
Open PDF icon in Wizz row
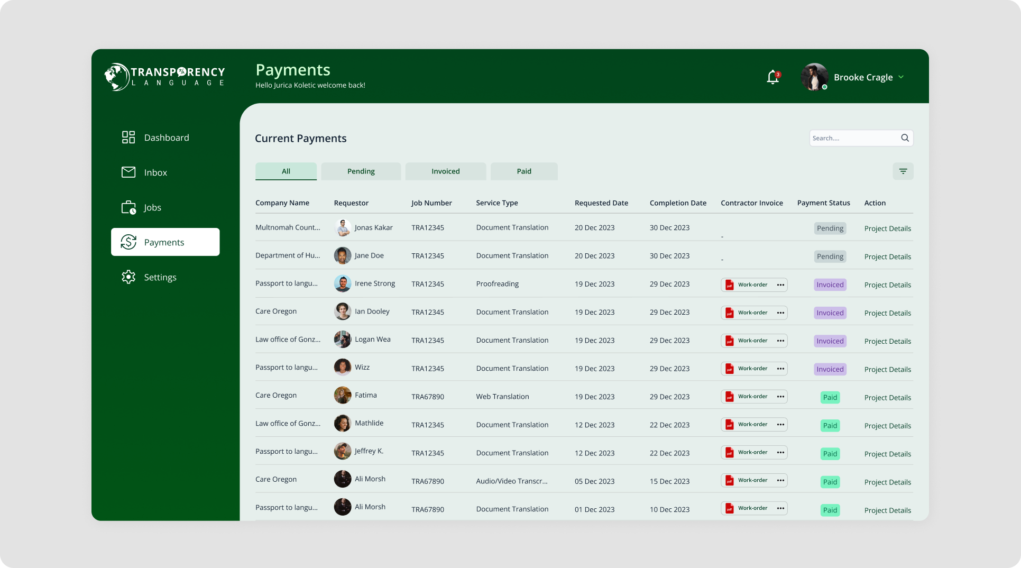click(729, 369)
